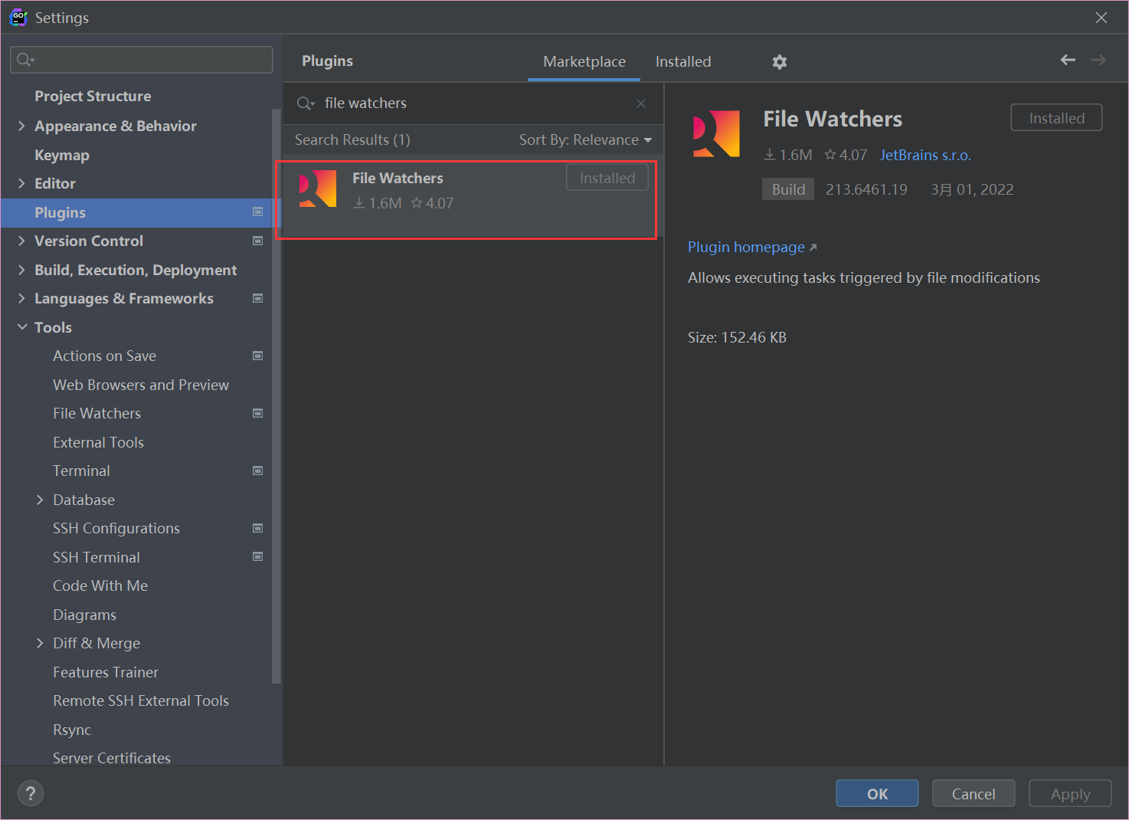This screenshot has width=1129, height=820.
Task: Expand the Languages & Frameworks section
Action: pyautogui.click(x=21, y=298)
